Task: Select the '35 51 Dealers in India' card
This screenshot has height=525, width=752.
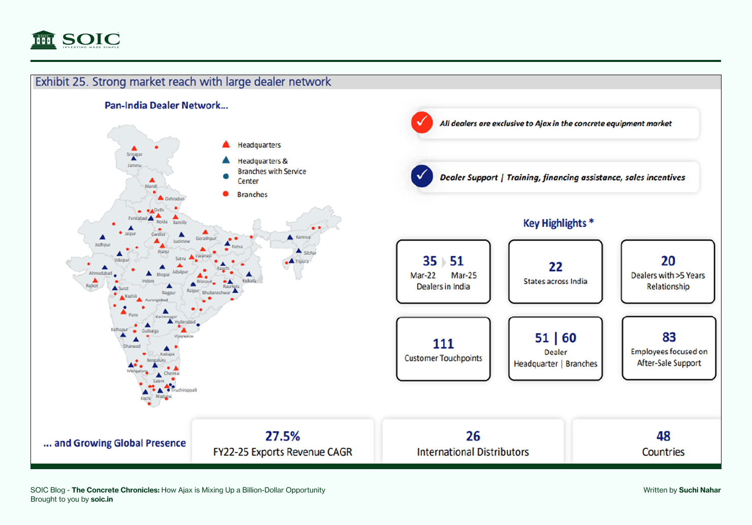Action: coord(444,272)
